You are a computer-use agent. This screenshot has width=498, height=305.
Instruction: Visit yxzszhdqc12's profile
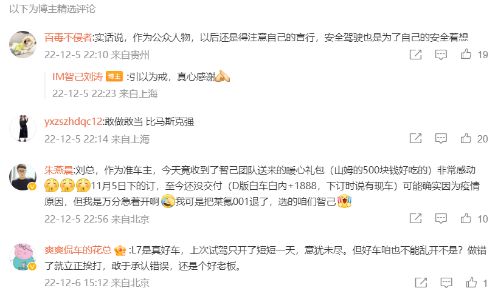[x=73, y=122]
